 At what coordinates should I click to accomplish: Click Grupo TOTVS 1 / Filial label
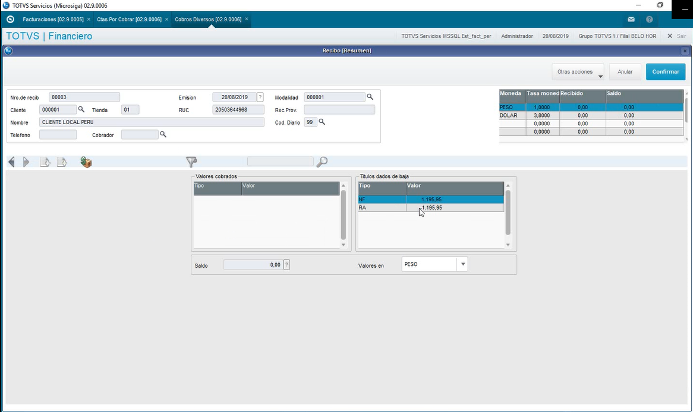click(x=617, y=36)
